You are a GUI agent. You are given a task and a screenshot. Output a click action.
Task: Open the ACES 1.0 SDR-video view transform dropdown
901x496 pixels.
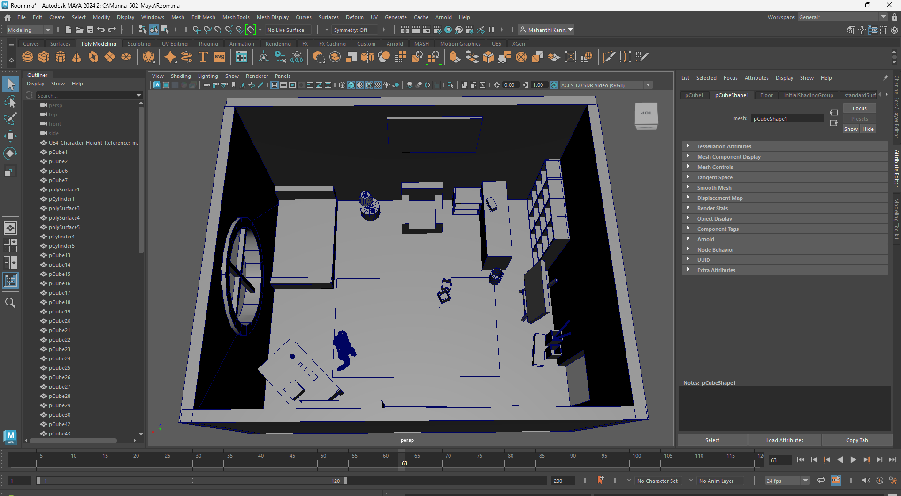click(606, 85)
